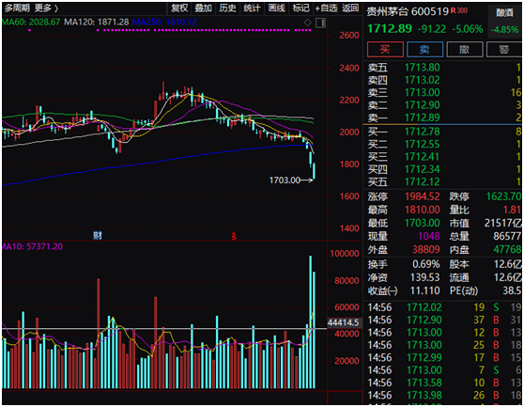Activate the 画线 drawing tool
Image resolution: width=524 pixels, height=407 pixels.
[276, 8]
